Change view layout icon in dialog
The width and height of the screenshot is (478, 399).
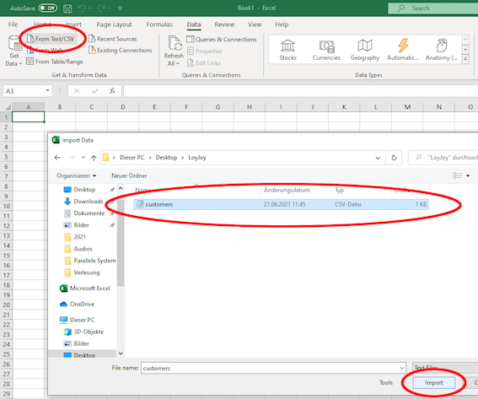(457, 175)
